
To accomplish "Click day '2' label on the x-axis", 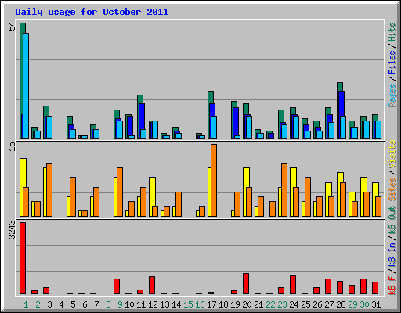I will tap(38, 304).
